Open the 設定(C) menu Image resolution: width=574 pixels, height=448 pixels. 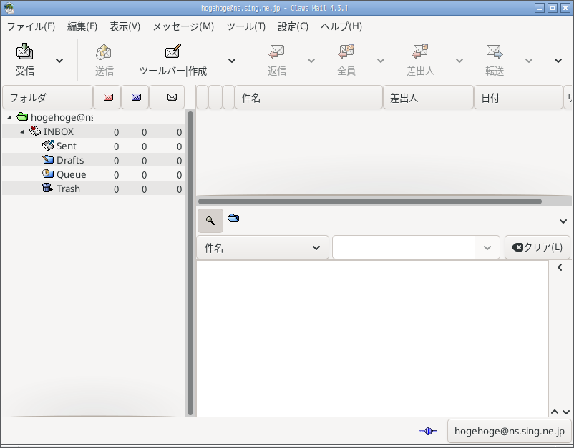pyautogui.click(x=293, y=26)
